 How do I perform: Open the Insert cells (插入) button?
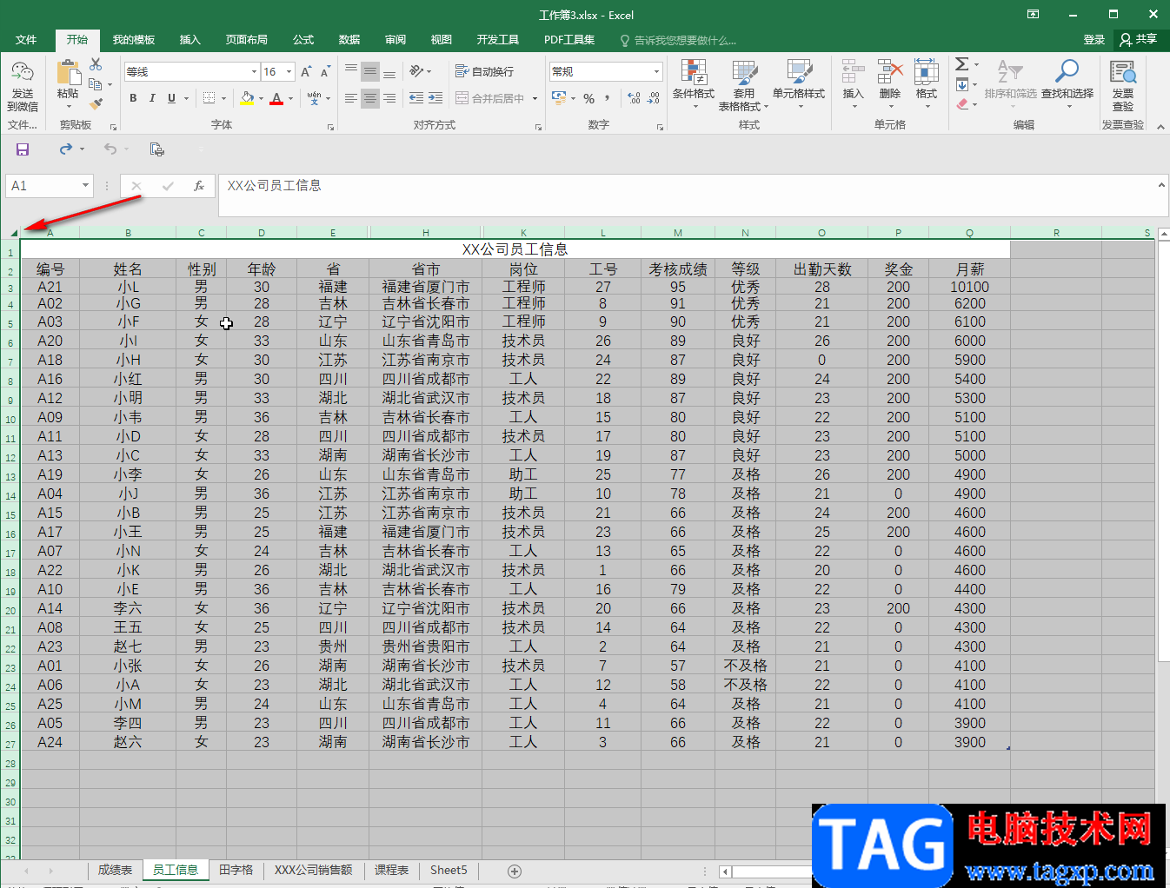[854, 85]
